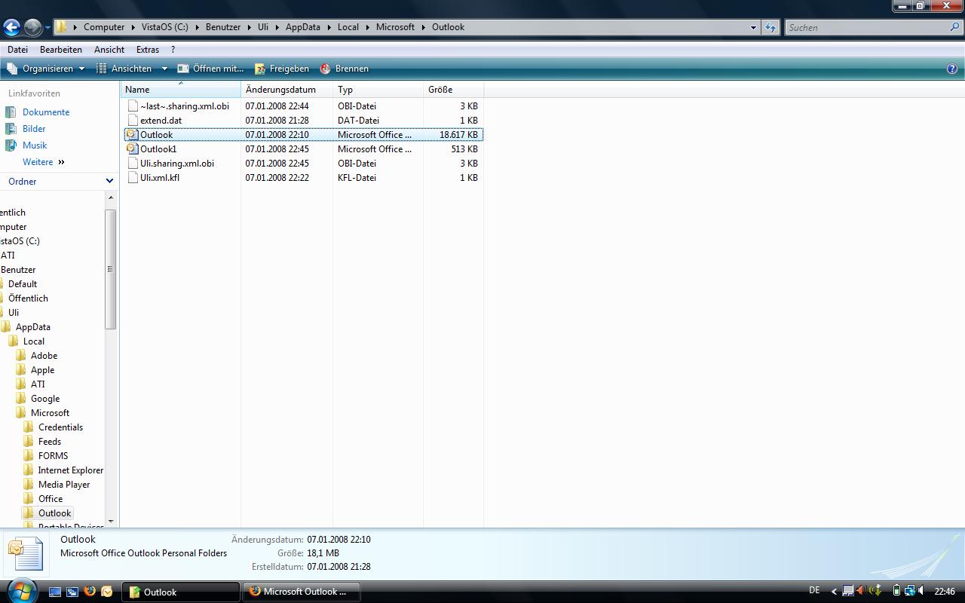Select Default folder in tree
Viewport: 965px width, 603px height.
tap(23, 284)
